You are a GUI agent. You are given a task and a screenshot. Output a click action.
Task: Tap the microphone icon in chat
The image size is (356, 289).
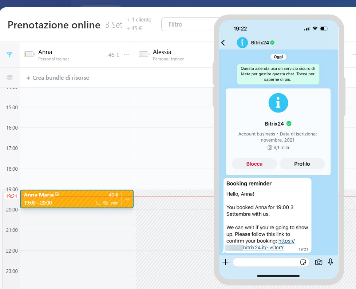(331, 262)
